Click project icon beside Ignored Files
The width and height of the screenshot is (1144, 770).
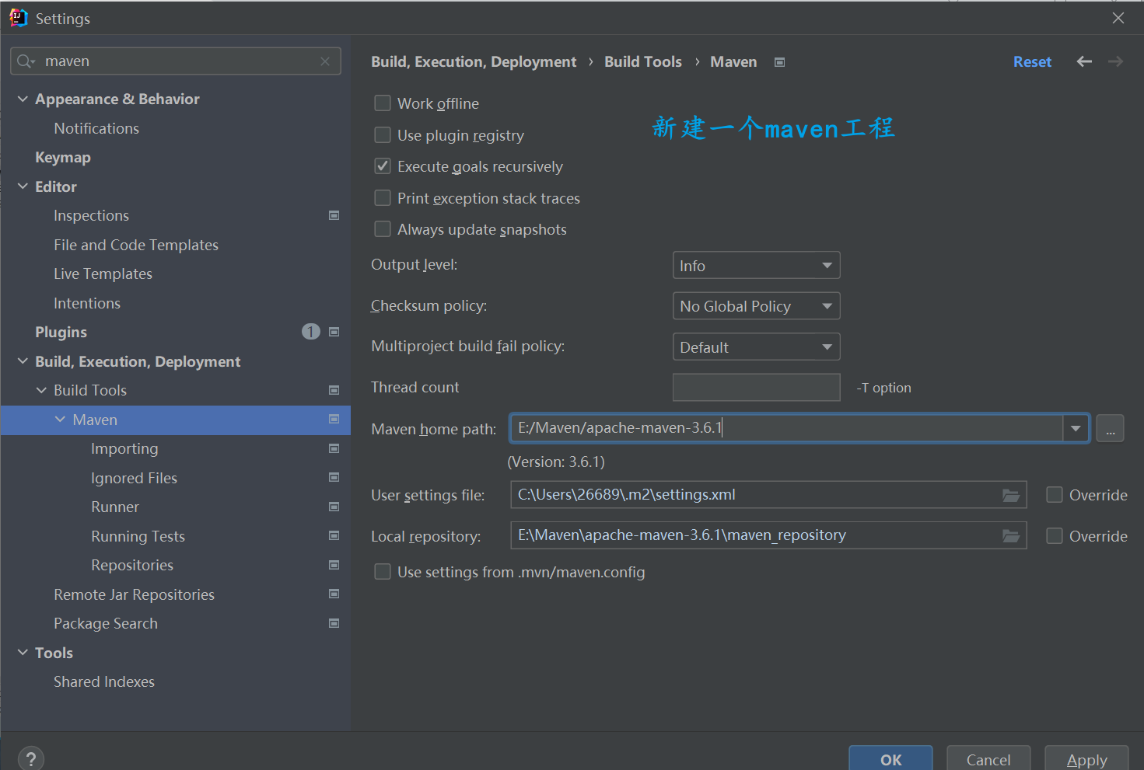click(334, 478)
